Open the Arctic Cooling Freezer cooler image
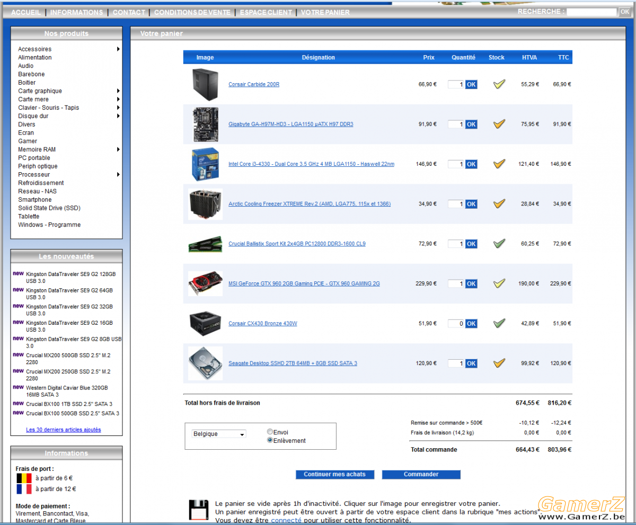Viewport: 636px width, 525px height. tap(205, 204)
